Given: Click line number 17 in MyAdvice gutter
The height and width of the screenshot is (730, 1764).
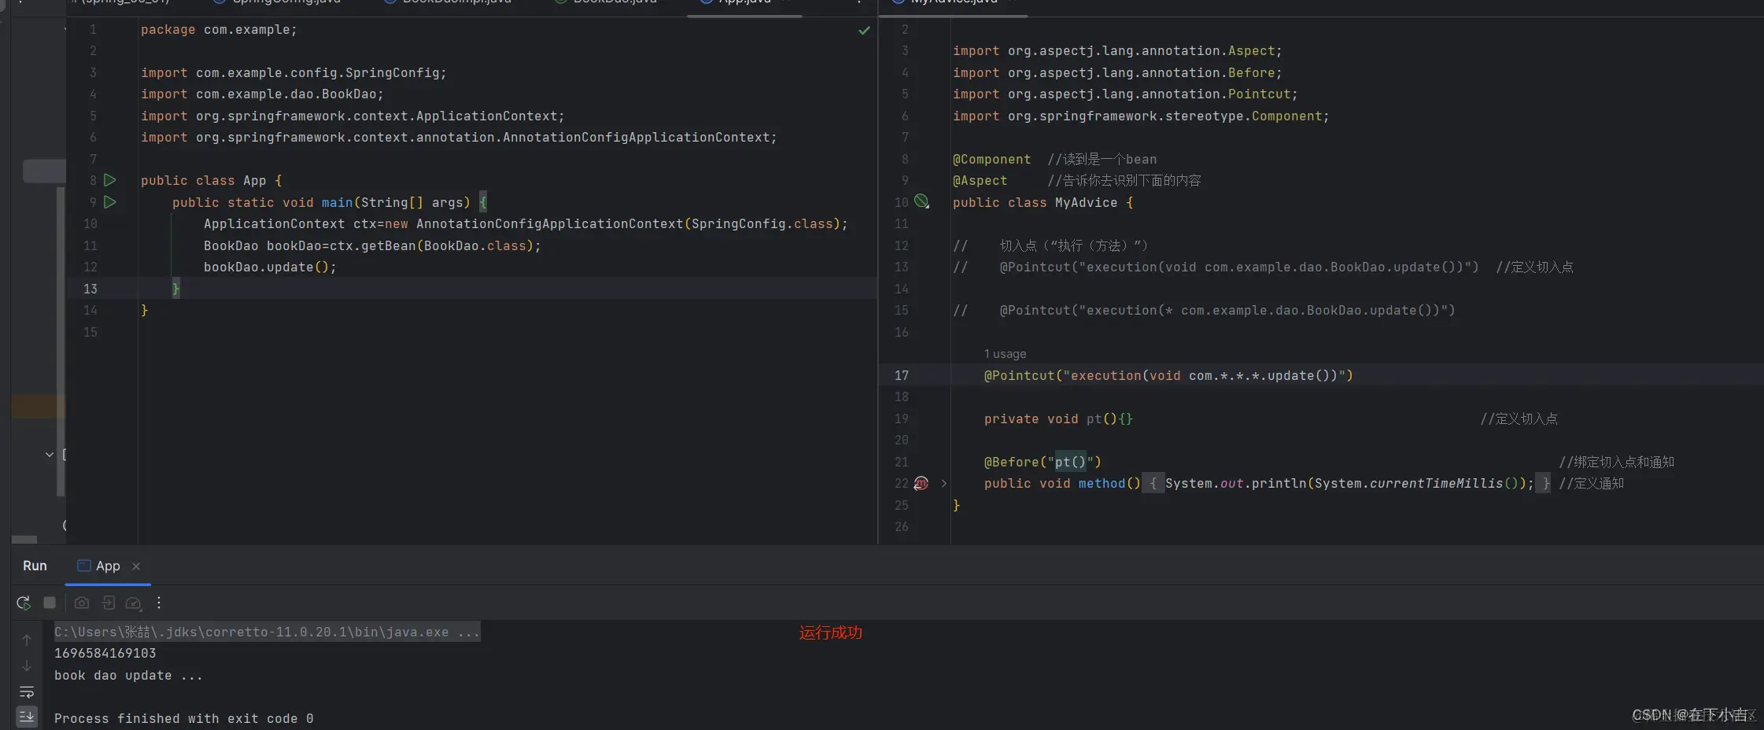Looking at the screenshot, I should [x=902, y=375].
